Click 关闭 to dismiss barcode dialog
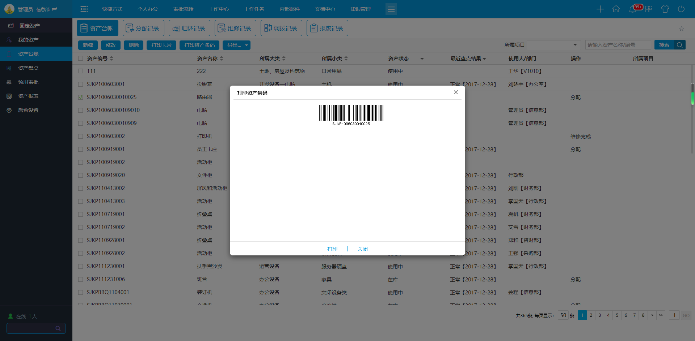695x341 pixels. pyautogui.click(x=362, y=249)
